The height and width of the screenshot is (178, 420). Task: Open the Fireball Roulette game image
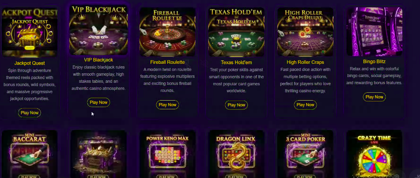tap(168, 32)
